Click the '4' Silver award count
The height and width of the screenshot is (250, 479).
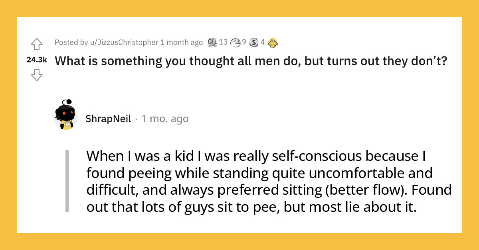[x=263, y=43]
